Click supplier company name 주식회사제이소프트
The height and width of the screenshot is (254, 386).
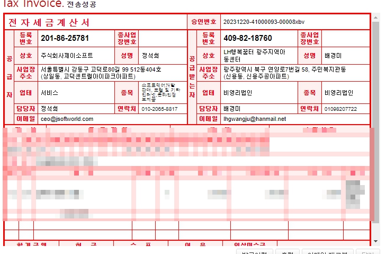67,56
